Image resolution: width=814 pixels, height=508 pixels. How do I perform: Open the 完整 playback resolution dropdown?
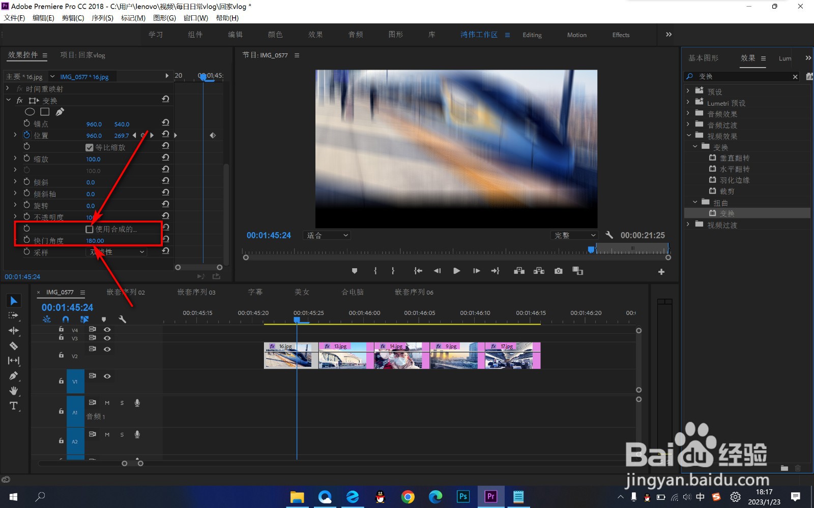point(574,235)
